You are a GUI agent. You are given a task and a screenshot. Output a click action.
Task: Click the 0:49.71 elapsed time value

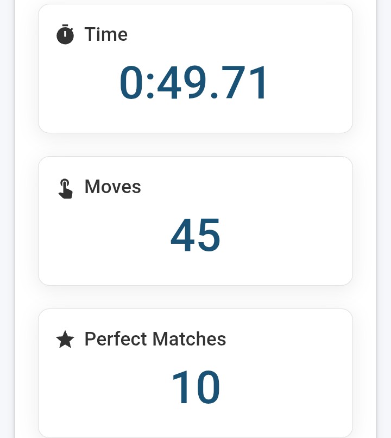point(193,82)
